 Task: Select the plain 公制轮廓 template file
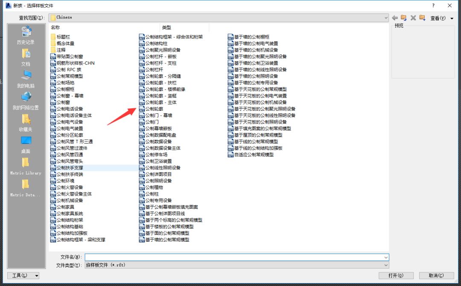[x=151, y=109]
